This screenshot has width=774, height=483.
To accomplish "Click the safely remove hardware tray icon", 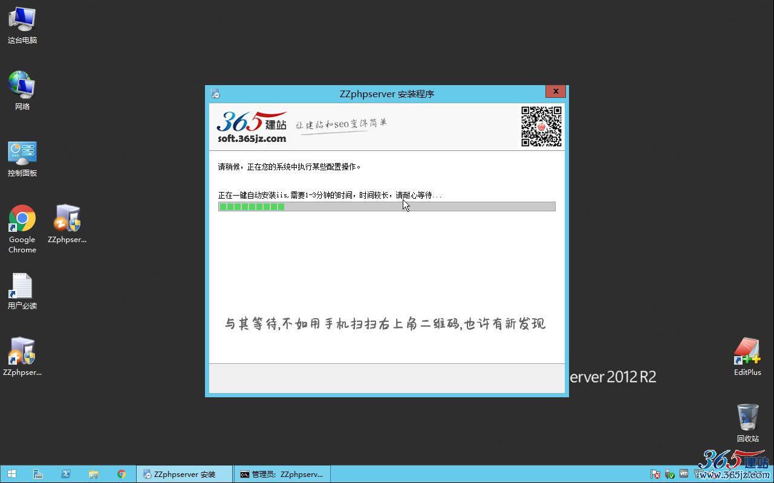I will (669, 474).
